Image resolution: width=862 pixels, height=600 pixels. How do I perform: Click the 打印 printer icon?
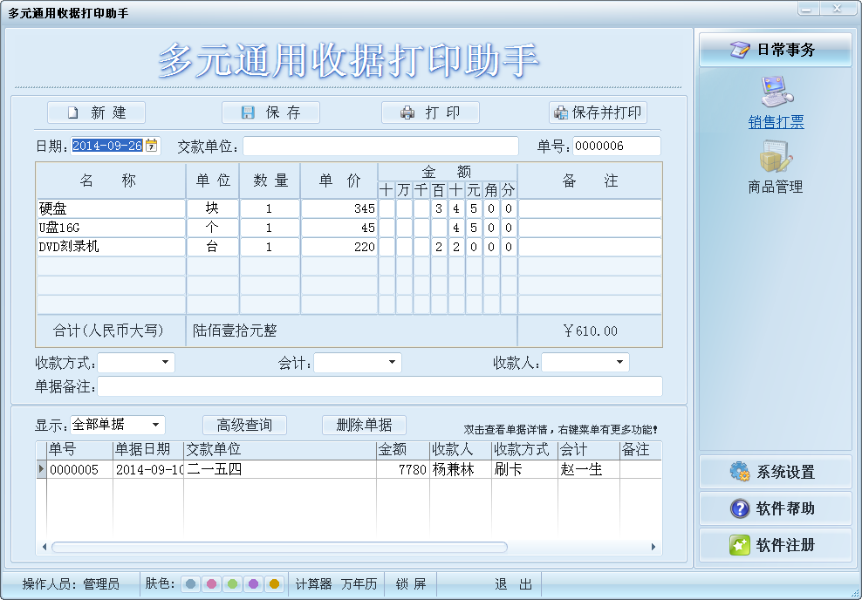(x=407, y=112)
